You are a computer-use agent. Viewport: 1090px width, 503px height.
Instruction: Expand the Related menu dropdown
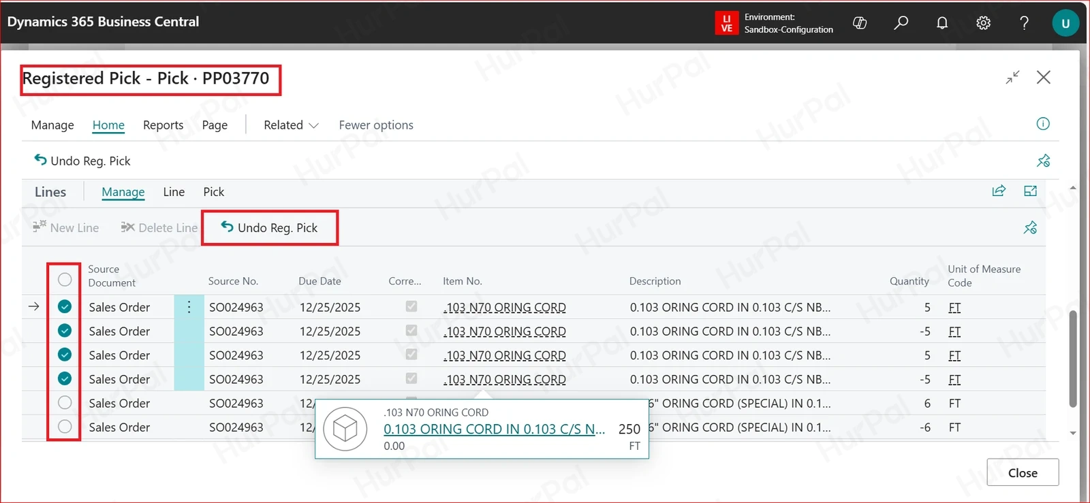coord(291,125)
